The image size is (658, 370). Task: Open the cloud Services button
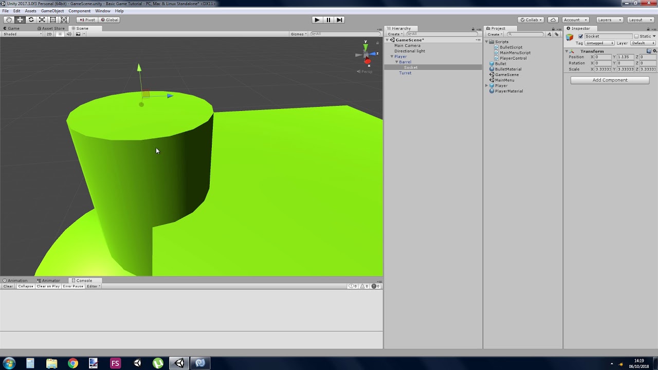(x=553, y=20)
